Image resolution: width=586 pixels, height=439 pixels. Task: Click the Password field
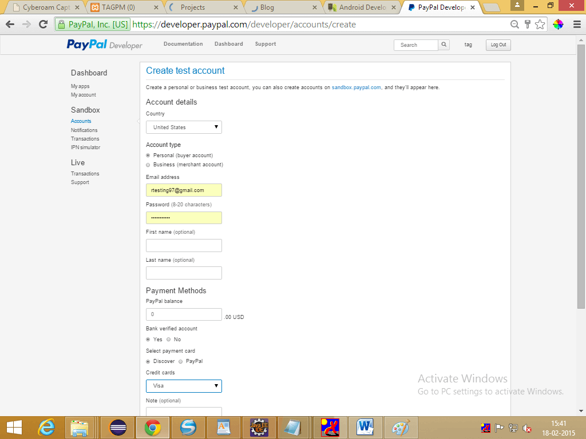[184, 218]
